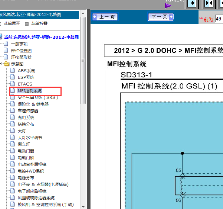Viewport: 223px width, 209px height.
Task: Open the 示意图 folder icon
Action: (7, 64)
